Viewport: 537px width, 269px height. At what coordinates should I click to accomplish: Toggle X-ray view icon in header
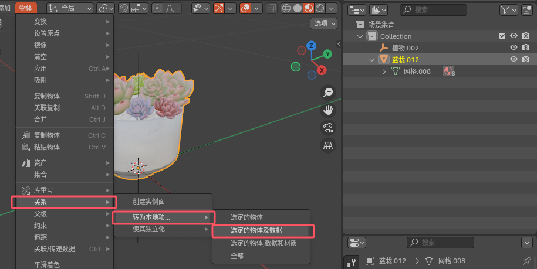pos(272,8)
